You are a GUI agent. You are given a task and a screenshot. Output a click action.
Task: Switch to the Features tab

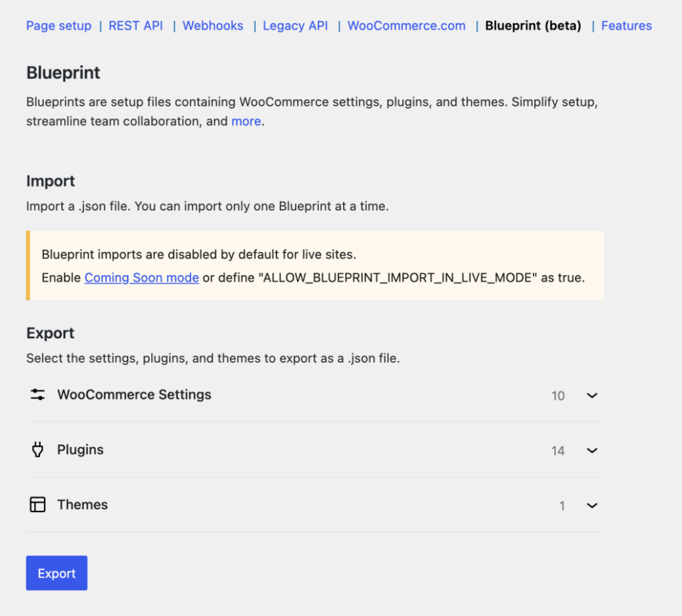point(626,26)
